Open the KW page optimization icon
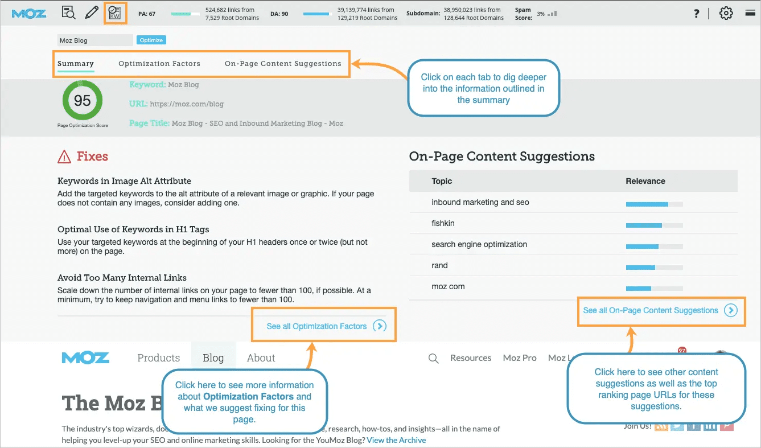The image size is (761, 448). click(x=116, y=13)
